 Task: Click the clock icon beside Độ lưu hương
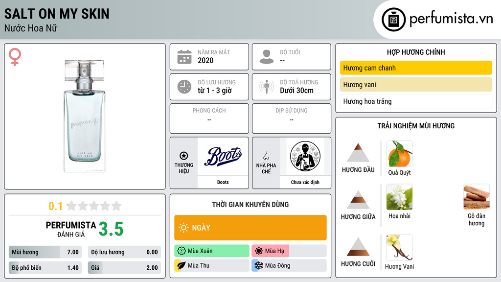184,87
